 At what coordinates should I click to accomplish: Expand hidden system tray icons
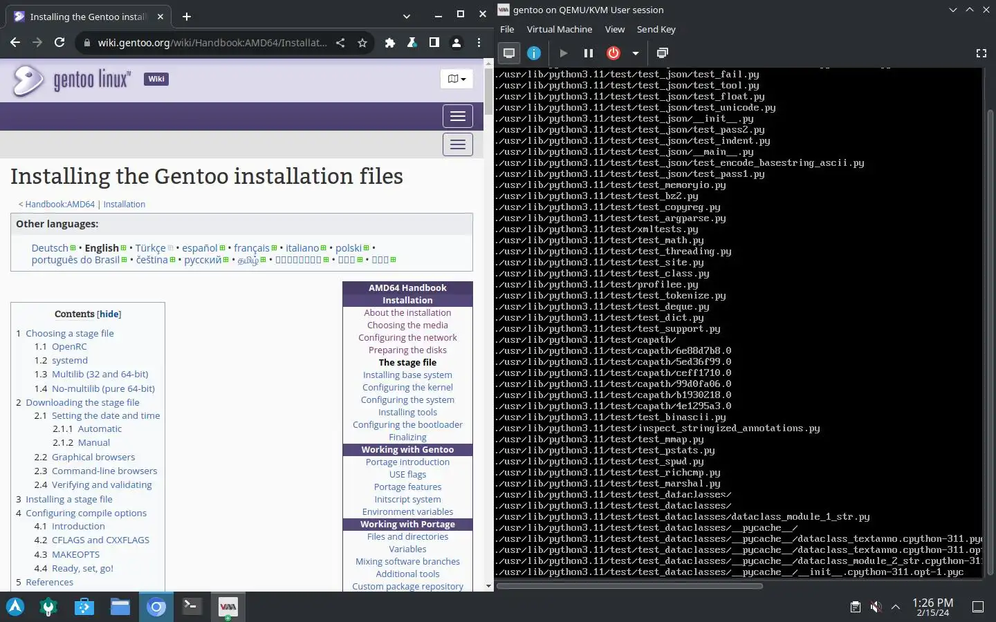click(x=896, y=607)
